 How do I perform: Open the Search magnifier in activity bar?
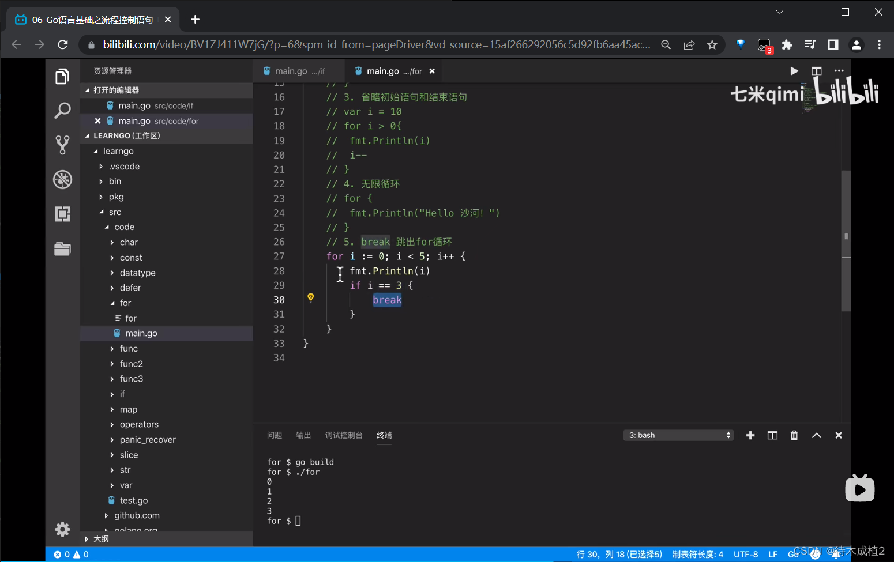[62, 110]
